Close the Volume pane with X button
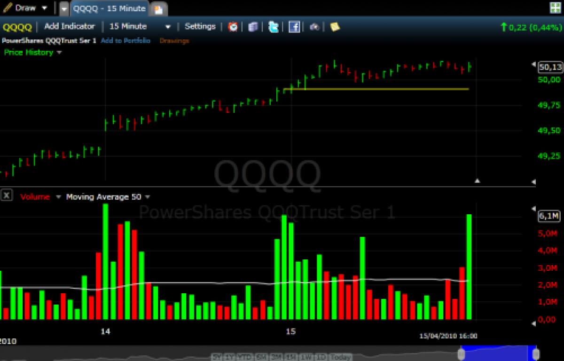The width and height of the screenshot is (564, 361). click(x=7, y=195)
